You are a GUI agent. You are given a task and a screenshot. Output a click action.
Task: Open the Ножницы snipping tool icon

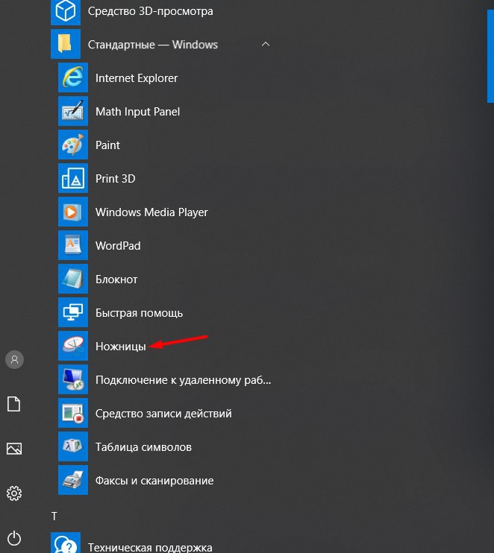(x=73, y=346)
